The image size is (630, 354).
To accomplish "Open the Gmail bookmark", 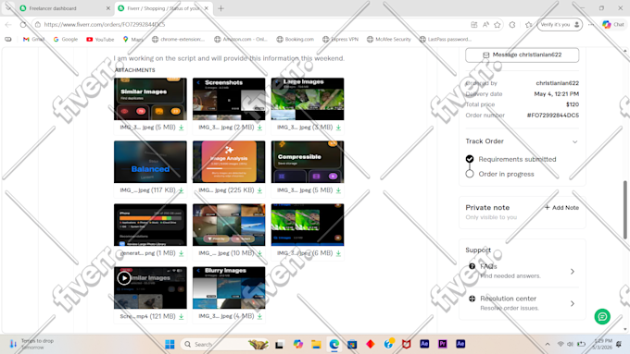I will [33, 40].
